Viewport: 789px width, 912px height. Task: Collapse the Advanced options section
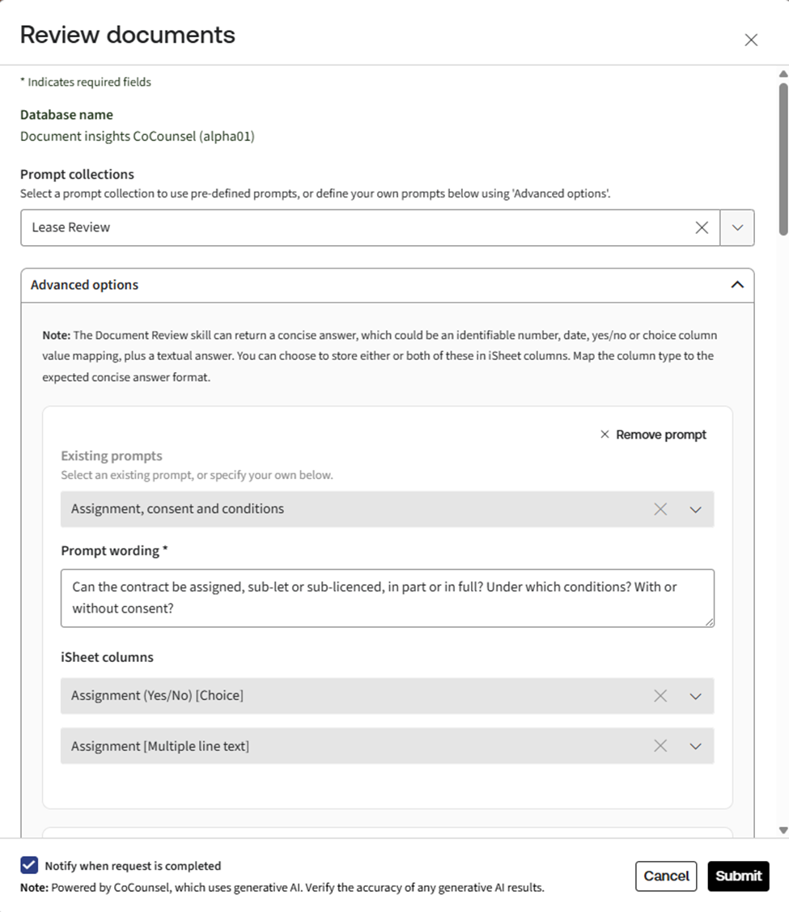point(737,285)
